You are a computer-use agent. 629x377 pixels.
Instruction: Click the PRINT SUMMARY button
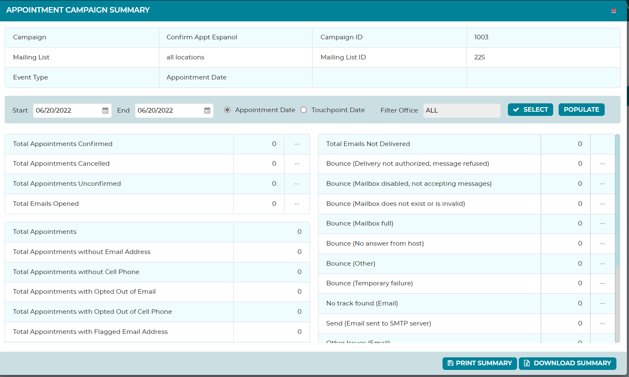[479, 363]
